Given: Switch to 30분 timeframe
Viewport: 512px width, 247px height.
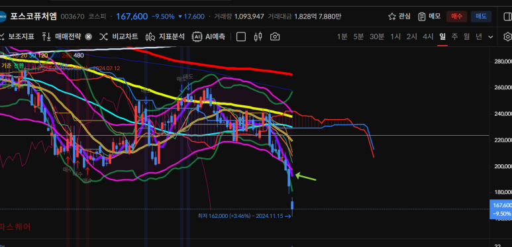Looking at the screenshot, I should click(x=377, y=36).
